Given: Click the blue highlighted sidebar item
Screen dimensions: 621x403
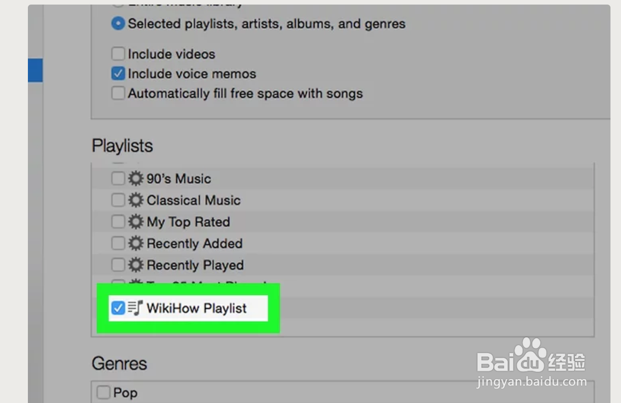Looking at the screenshot, I should 35,70.
